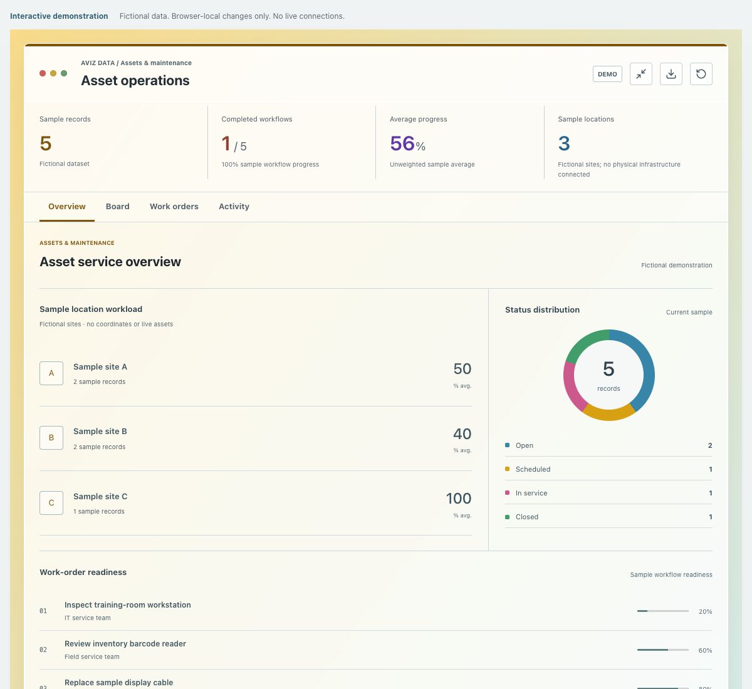Click the download export icon
Screen dimensions: 752x689
[x=671, y=74]
